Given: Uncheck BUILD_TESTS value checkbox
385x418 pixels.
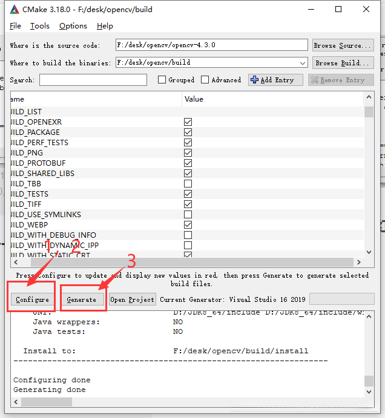Looking at the screenshot, I should (188, 194).
